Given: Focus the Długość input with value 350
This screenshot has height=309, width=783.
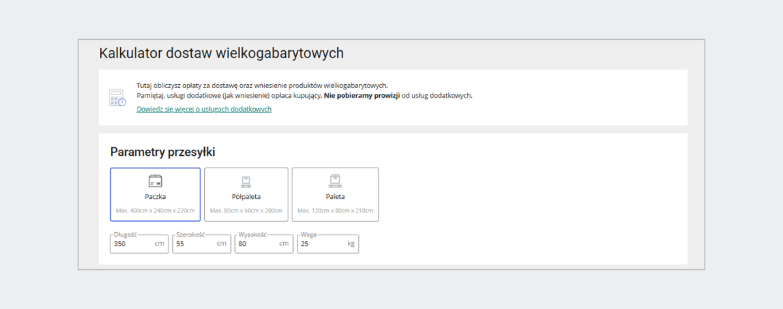Looking at the screenshot, I should click(130, 244).
